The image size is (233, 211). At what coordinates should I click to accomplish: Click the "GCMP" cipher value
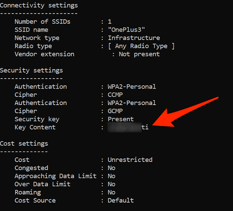(x=115, y=111)
